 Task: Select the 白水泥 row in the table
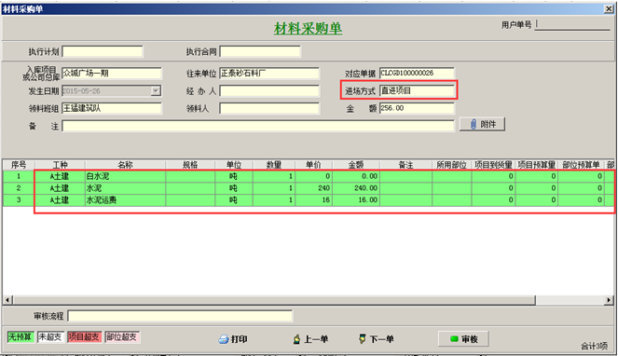[x=309, y=176]
